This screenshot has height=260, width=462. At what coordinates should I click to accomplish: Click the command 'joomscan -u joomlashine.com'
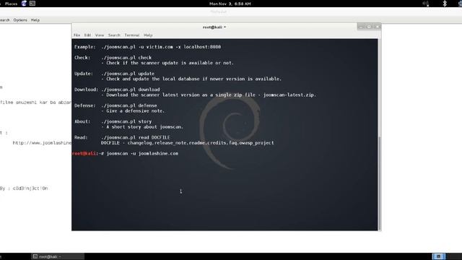tap(142, 153)
